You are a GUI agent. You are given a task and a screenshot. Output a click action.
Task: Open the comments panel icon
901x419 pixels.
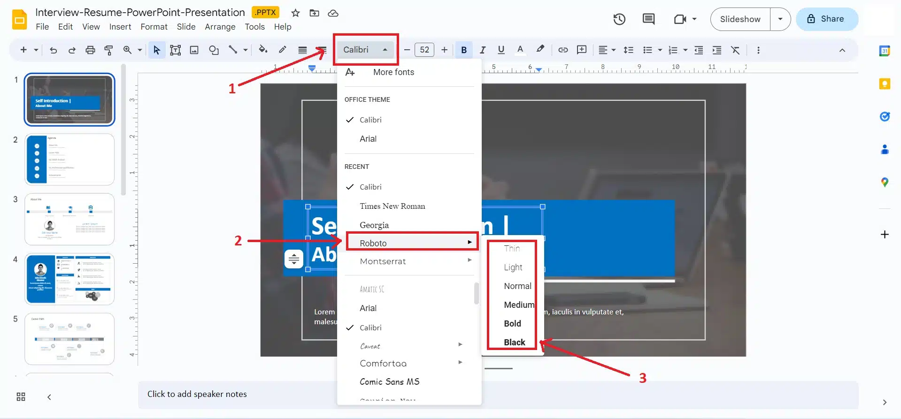[x=648, y=19]
